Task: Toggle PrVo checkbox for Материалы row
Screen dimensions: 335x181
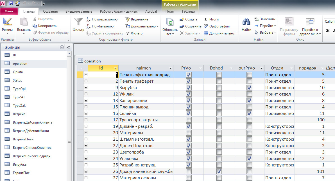Action: 189,133
